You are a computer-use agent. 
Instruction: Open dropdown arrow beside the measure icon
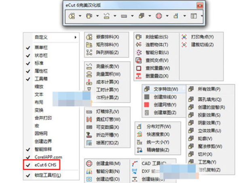click(115, 16)
